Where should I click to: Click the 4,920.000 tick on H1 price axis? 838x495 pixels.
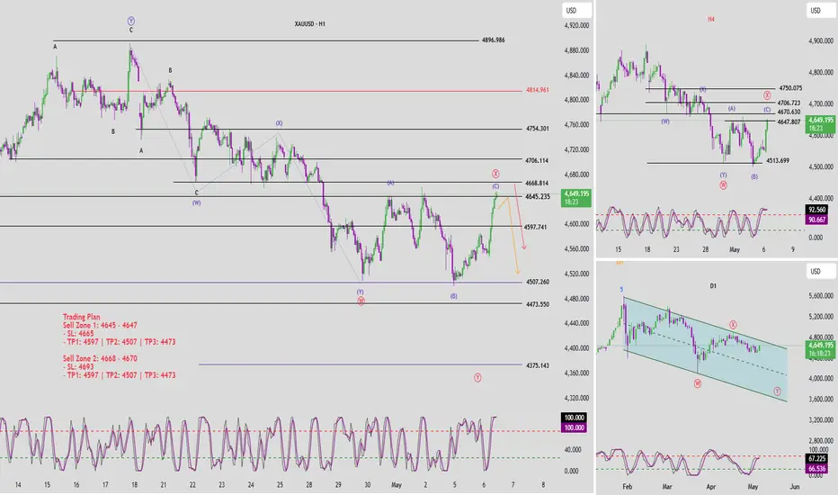point(576,25)
